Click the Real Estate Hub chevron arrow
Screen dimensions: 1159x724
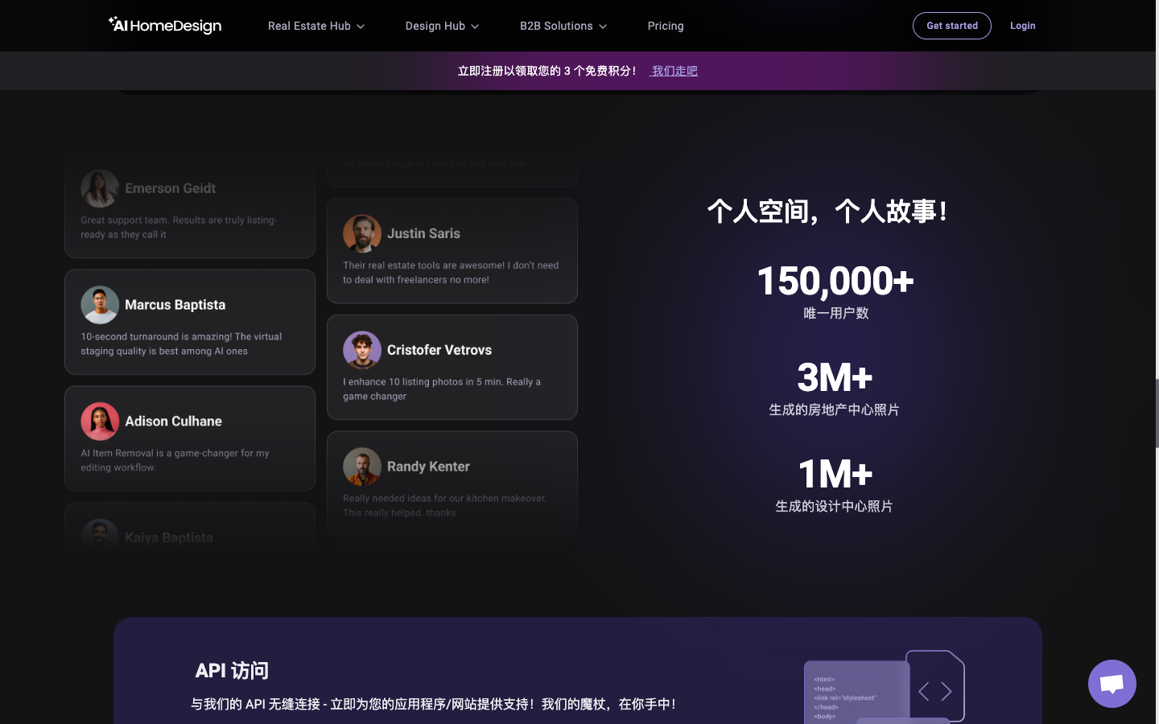pyautogui.click(x=361, y=27)
